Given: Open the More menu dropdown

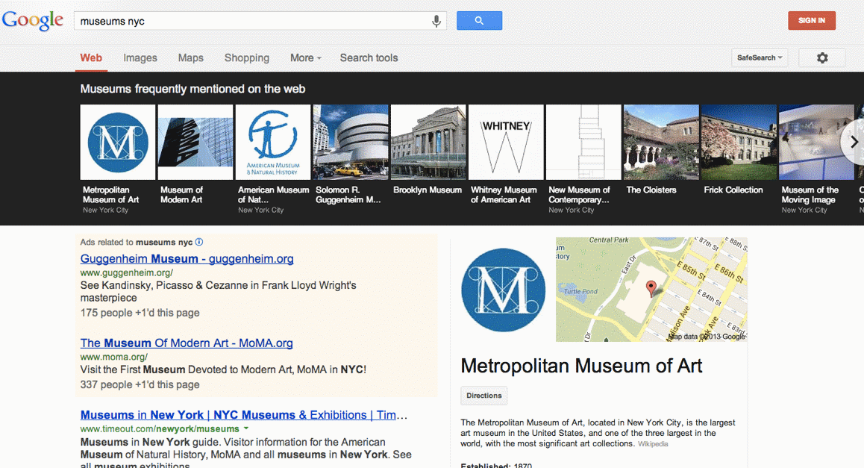Looking at the screenshot, I should [305, 57].
